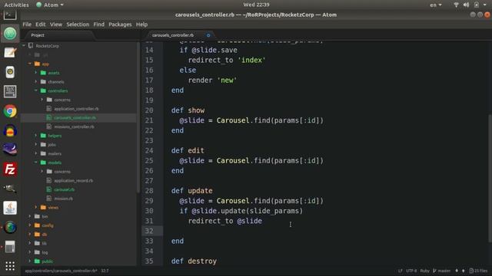492x276 pixels.
Task: Open the en input language dropdown
Action: click(436, 5)
